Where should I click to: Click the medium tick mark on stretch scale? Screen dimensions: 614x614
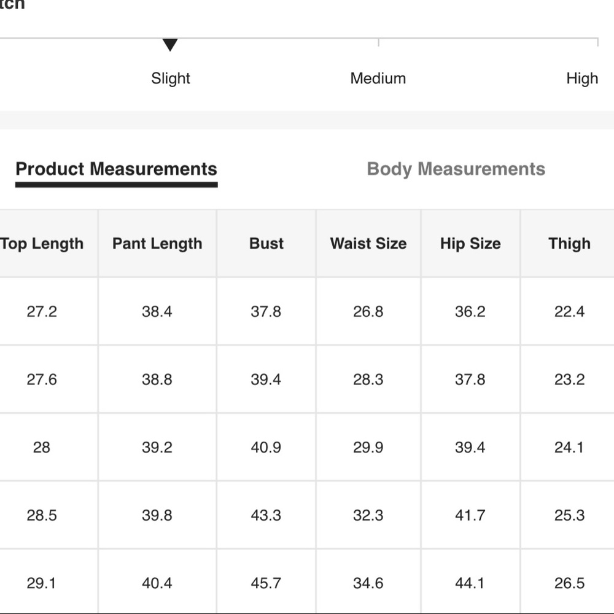click(378, 43)
